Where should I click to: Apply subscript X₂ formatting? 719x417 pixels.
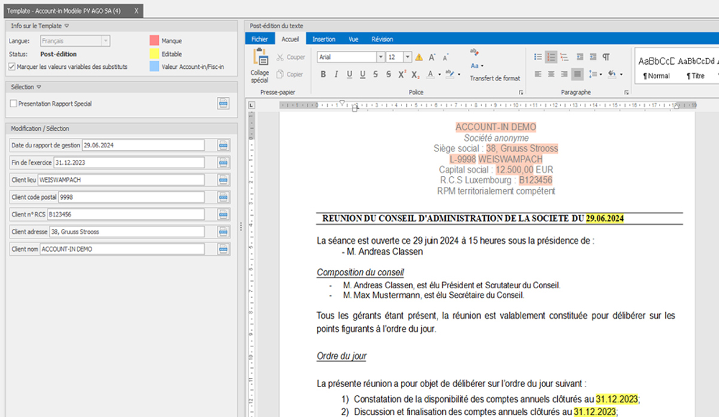pos(416,74)
